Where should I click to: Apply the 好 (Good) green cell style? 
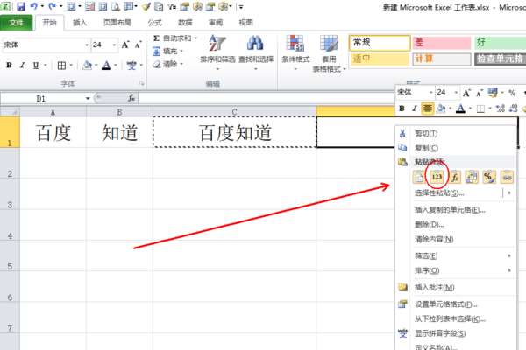coord(500,43)
